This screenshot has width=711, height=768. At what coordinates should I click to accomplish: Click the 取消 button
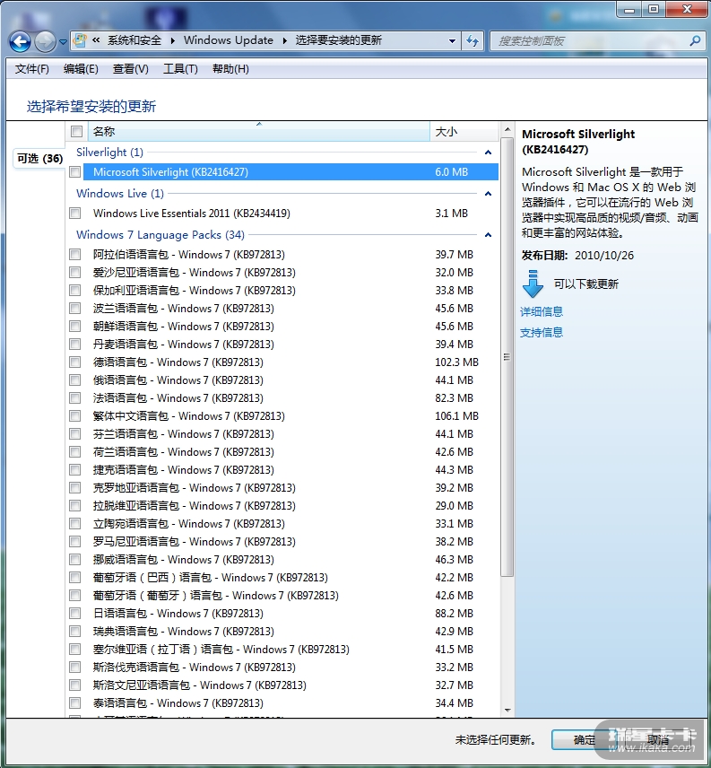657,739
